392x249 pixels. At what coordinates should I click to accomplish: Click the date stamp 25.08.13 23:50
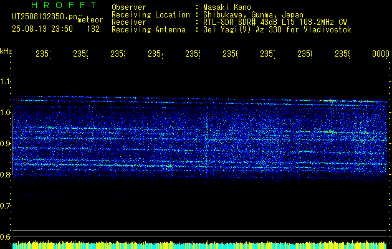(x=42, y=29)
